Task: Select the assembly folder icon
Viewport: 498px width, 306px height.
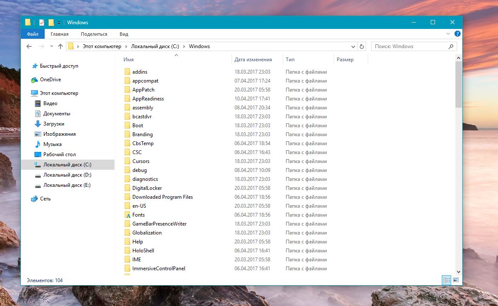Action: point(127,108)
